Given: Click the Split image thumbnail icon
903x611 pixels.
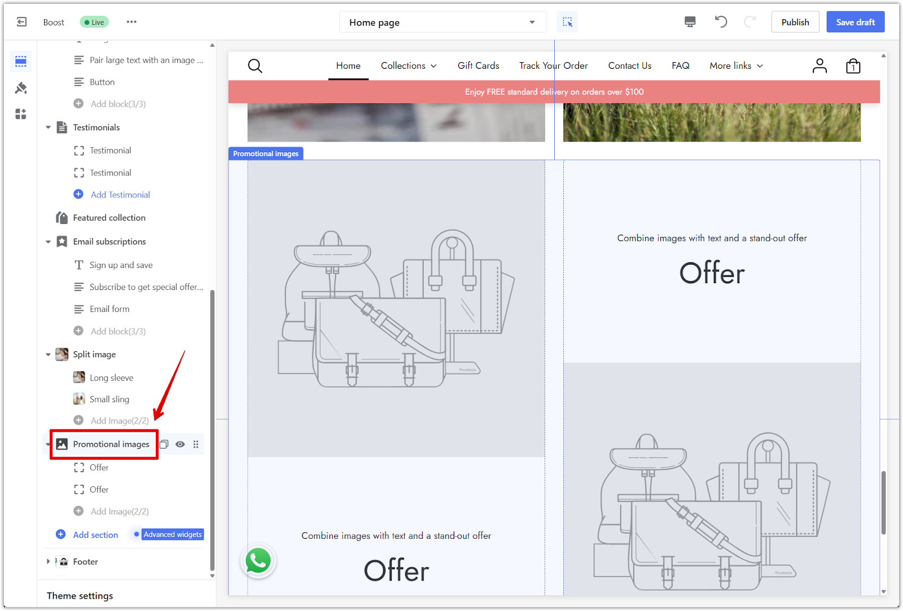Looking at the screenshot, I should coord(62,354).
